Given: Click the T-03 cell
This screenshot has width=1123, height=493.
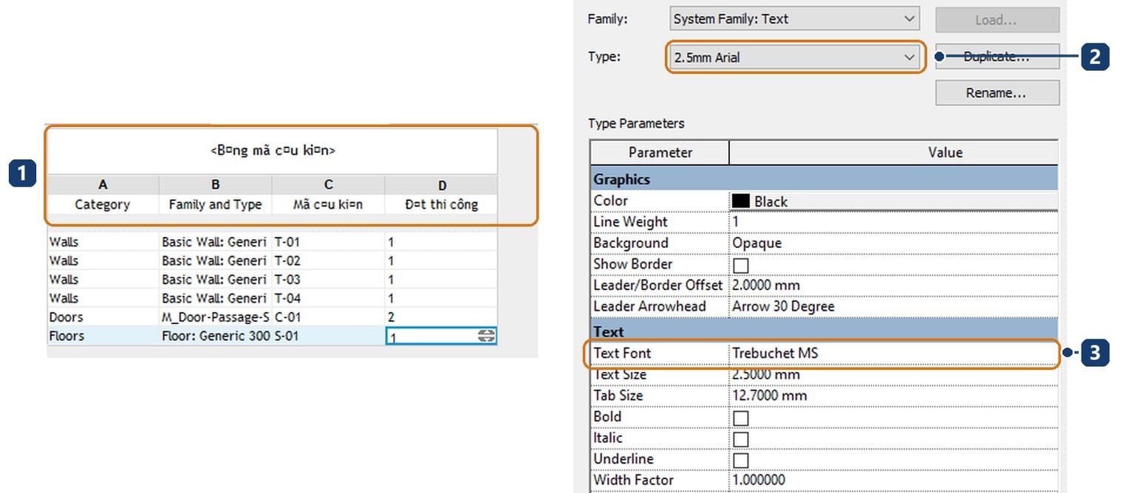Looking at the screenshot, I should 328,280.
